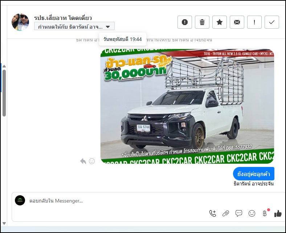Open the Triton pickup truck advertisement image
286x233 pixels.
[187, 106]
